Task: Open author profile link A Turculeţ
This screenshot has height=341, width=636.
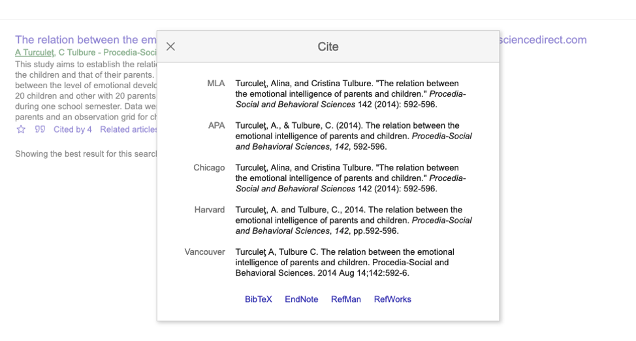Action: coord(35,52)
